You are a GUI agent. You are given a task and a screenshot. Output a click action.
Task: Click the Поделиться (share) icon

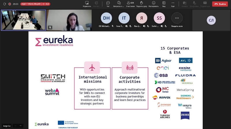coord(205,4)
